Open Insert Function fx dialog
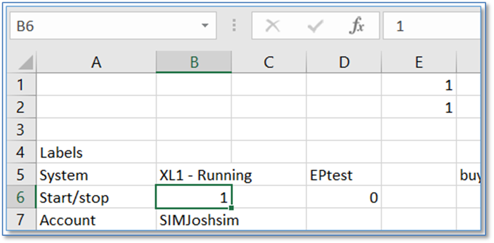 [357, 26]
